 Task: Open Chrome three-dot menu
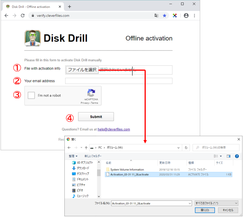click(194, 15)
